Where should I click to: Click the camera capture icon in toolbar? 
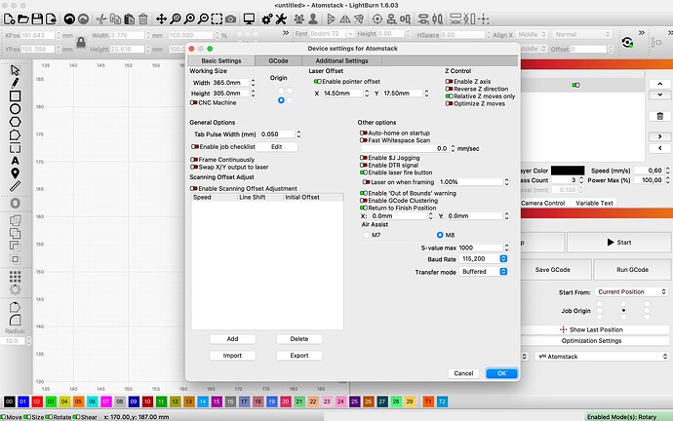point(230,19)
